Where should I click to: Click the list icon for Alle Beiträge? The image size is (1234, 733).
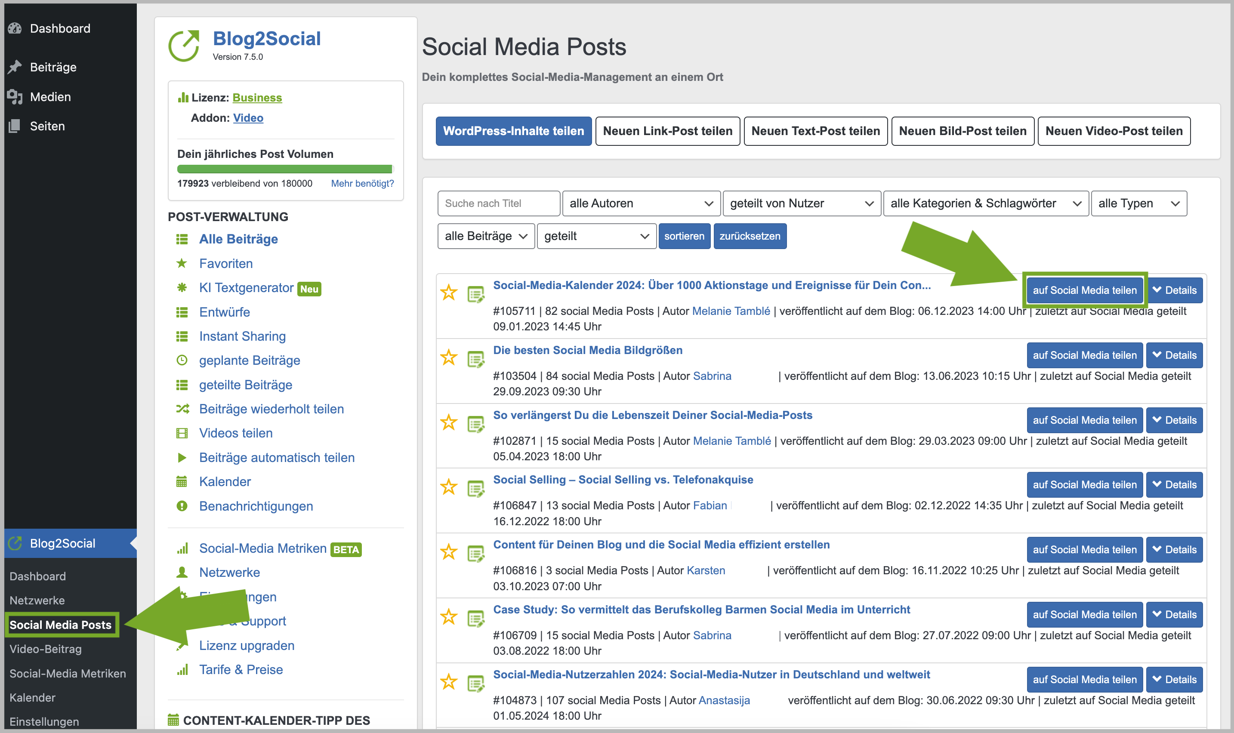[182, 239]
